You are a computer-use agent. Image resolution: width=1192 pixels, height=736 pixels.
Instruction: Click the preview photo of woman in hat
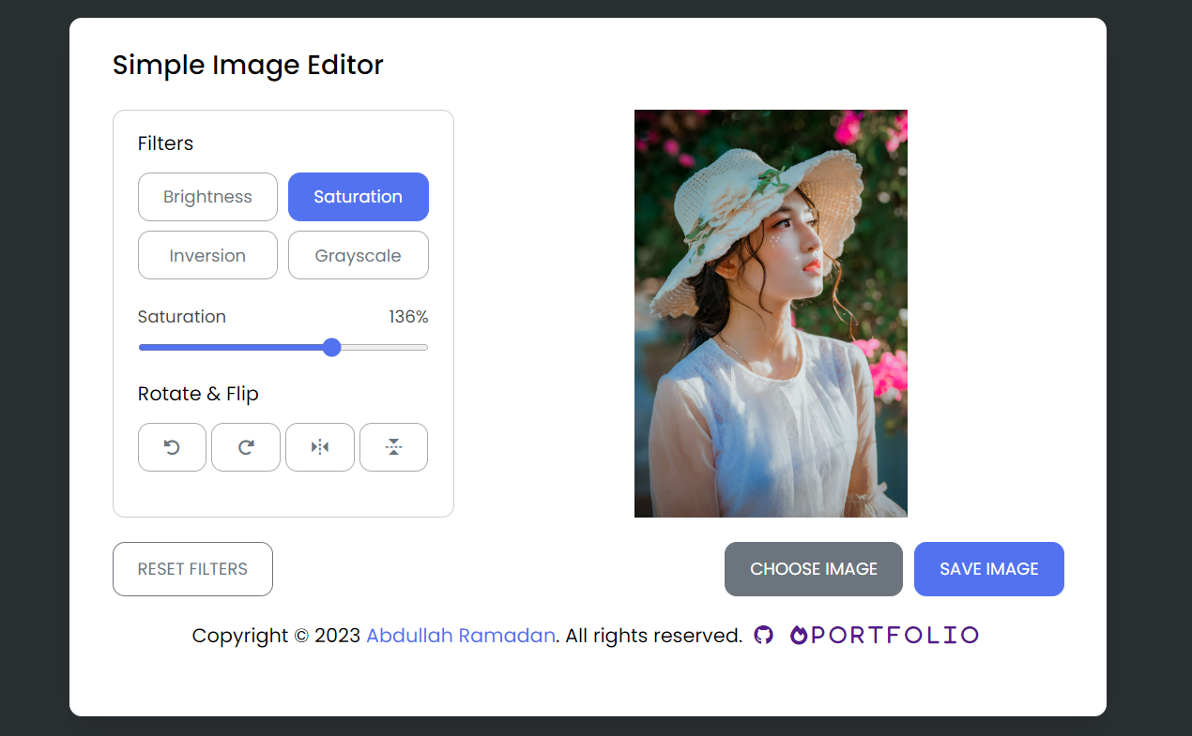[x=771, y=313]
